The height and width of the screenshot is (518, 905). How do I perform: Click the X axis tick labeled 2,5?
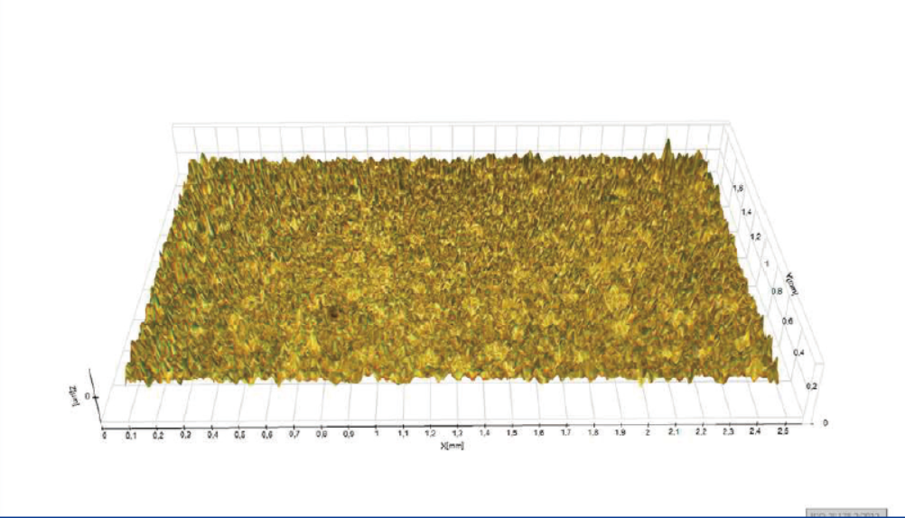click(x=782, y=433)
